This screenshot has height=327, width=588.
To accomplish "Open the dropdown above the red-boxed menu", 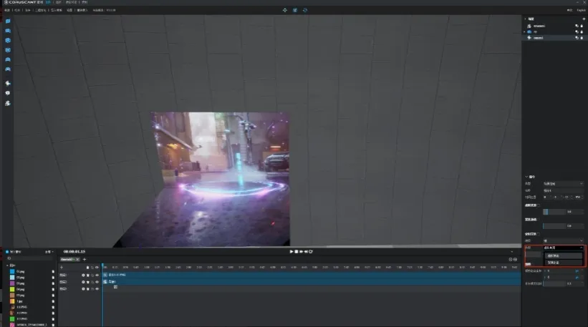I will [x=563, y=240].
